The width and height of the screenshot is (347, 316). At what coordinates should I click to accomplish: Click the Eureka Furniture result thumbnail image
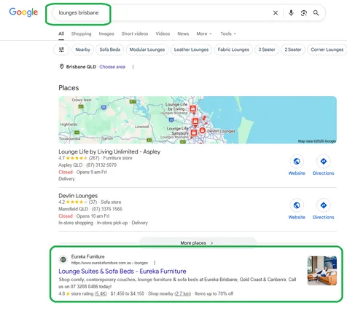click(322, 271)
